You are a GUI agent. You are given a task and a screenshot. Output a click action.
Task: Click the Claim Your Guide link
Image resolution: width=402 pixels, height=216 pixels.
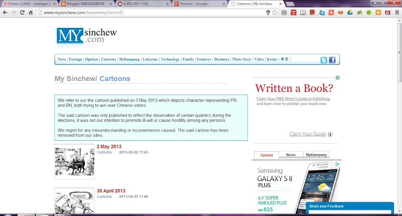(308, 134)
